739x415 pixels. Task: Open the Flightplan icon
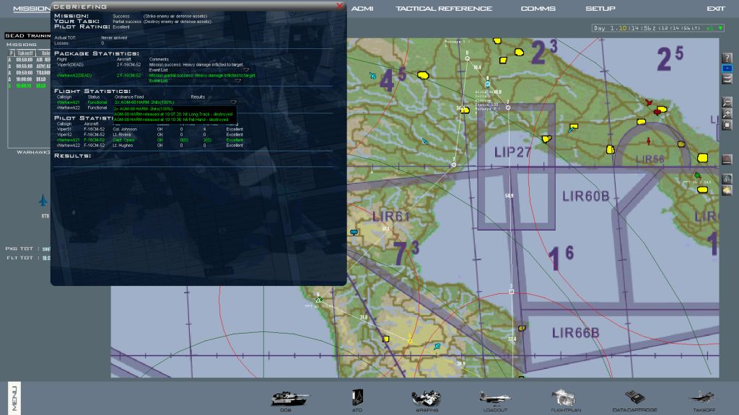(564, 398)
